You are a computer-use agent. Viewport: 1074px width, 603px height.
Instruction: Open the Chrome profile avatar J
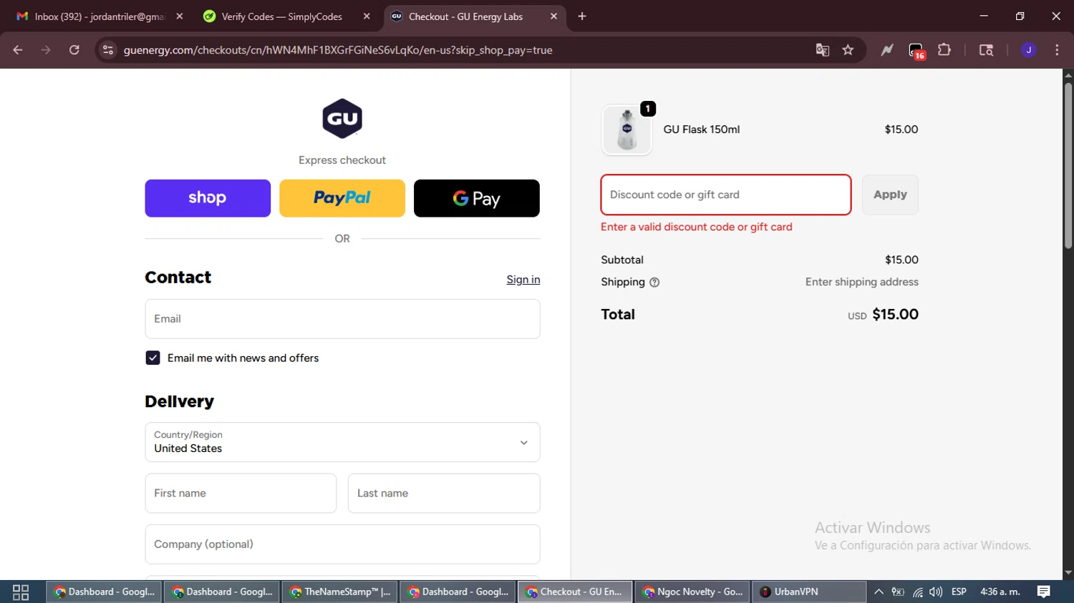pos(1028,50)
